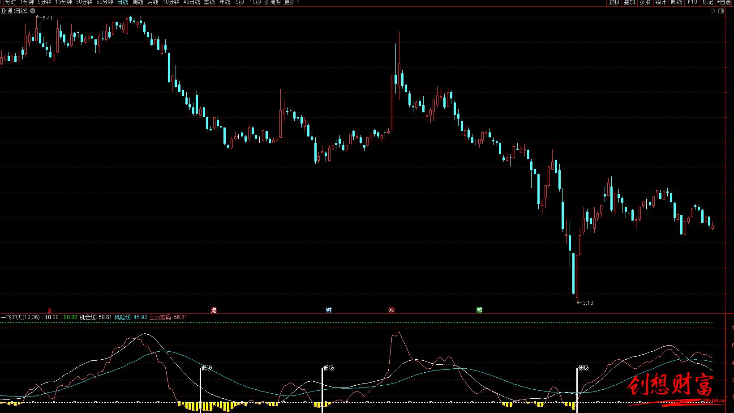Select the 周线 weekly period tab
Image resolution: width=734 pixels, height=413 pixels.
click(138, 2)
